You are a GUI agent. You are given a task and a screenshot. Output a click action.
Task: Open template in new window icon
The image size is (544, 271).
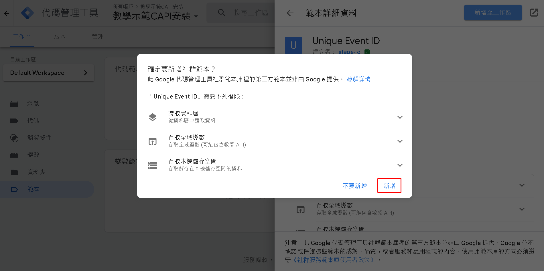point(534,13)
